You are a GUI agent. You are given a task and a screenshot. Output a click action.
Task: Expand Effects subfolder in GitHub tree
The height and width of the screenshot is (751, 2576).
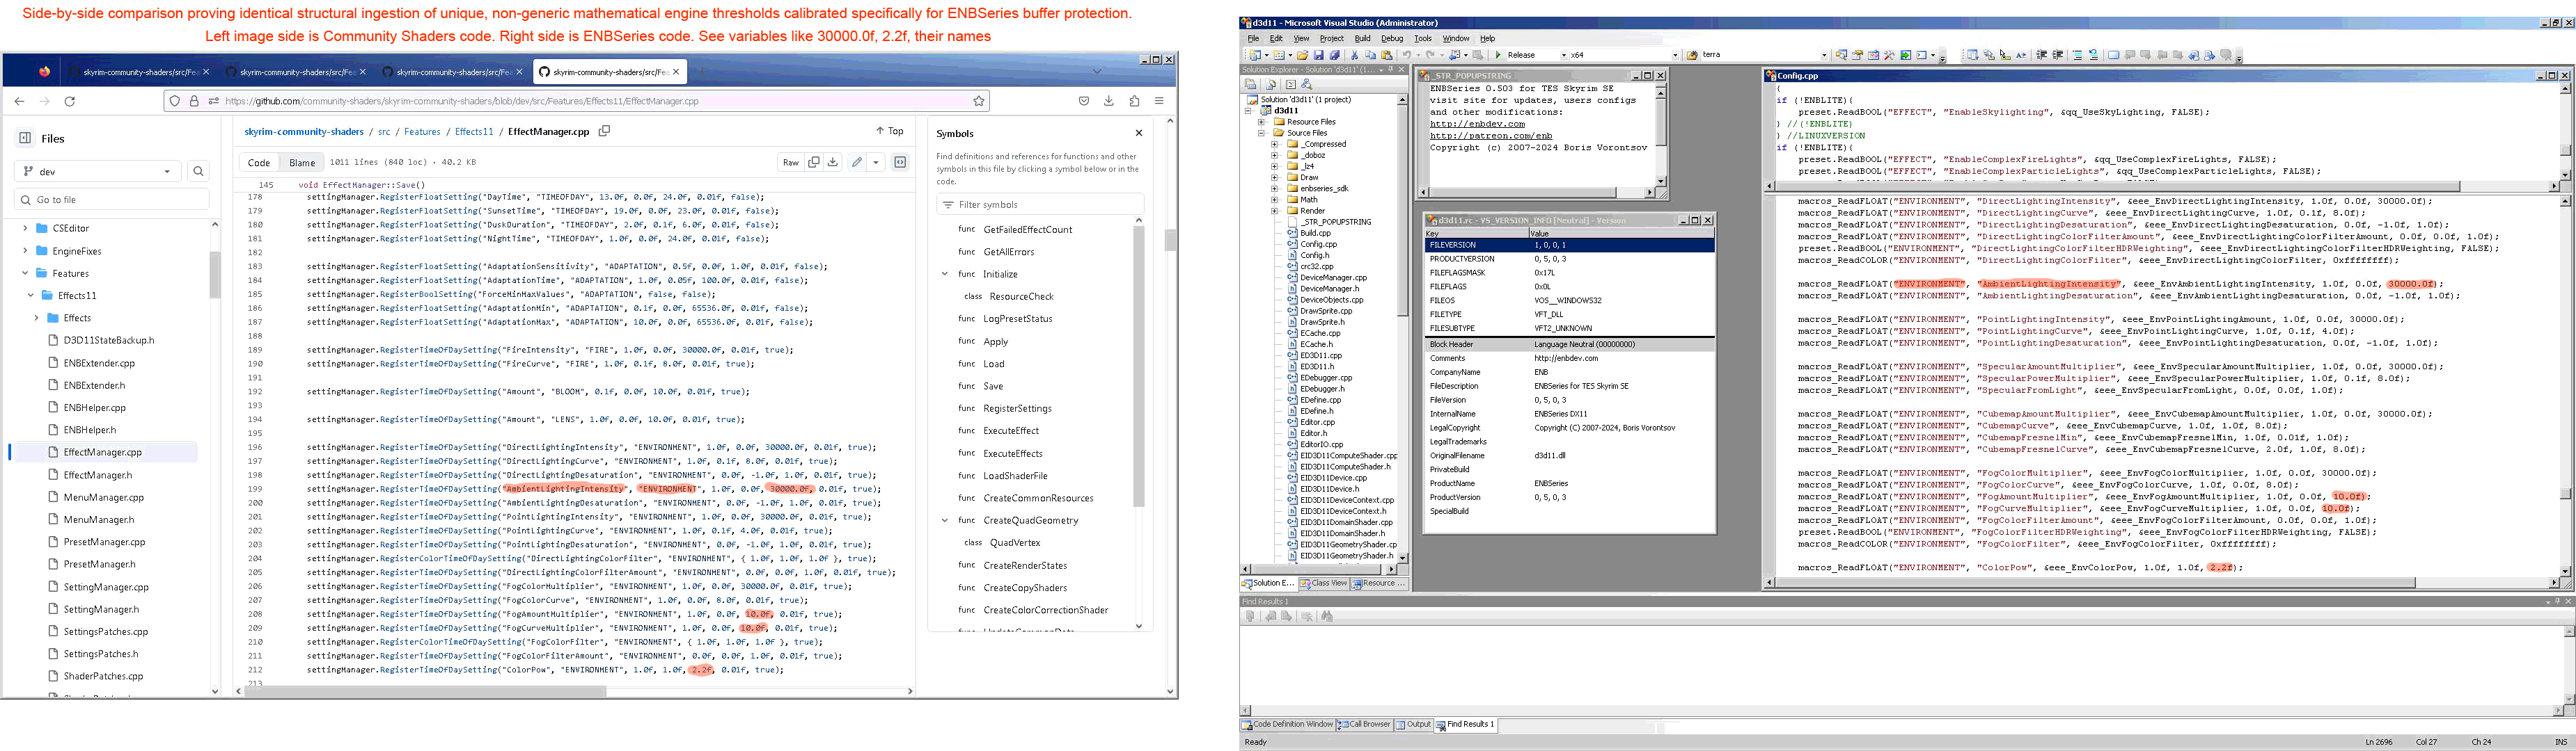[36, 318]
